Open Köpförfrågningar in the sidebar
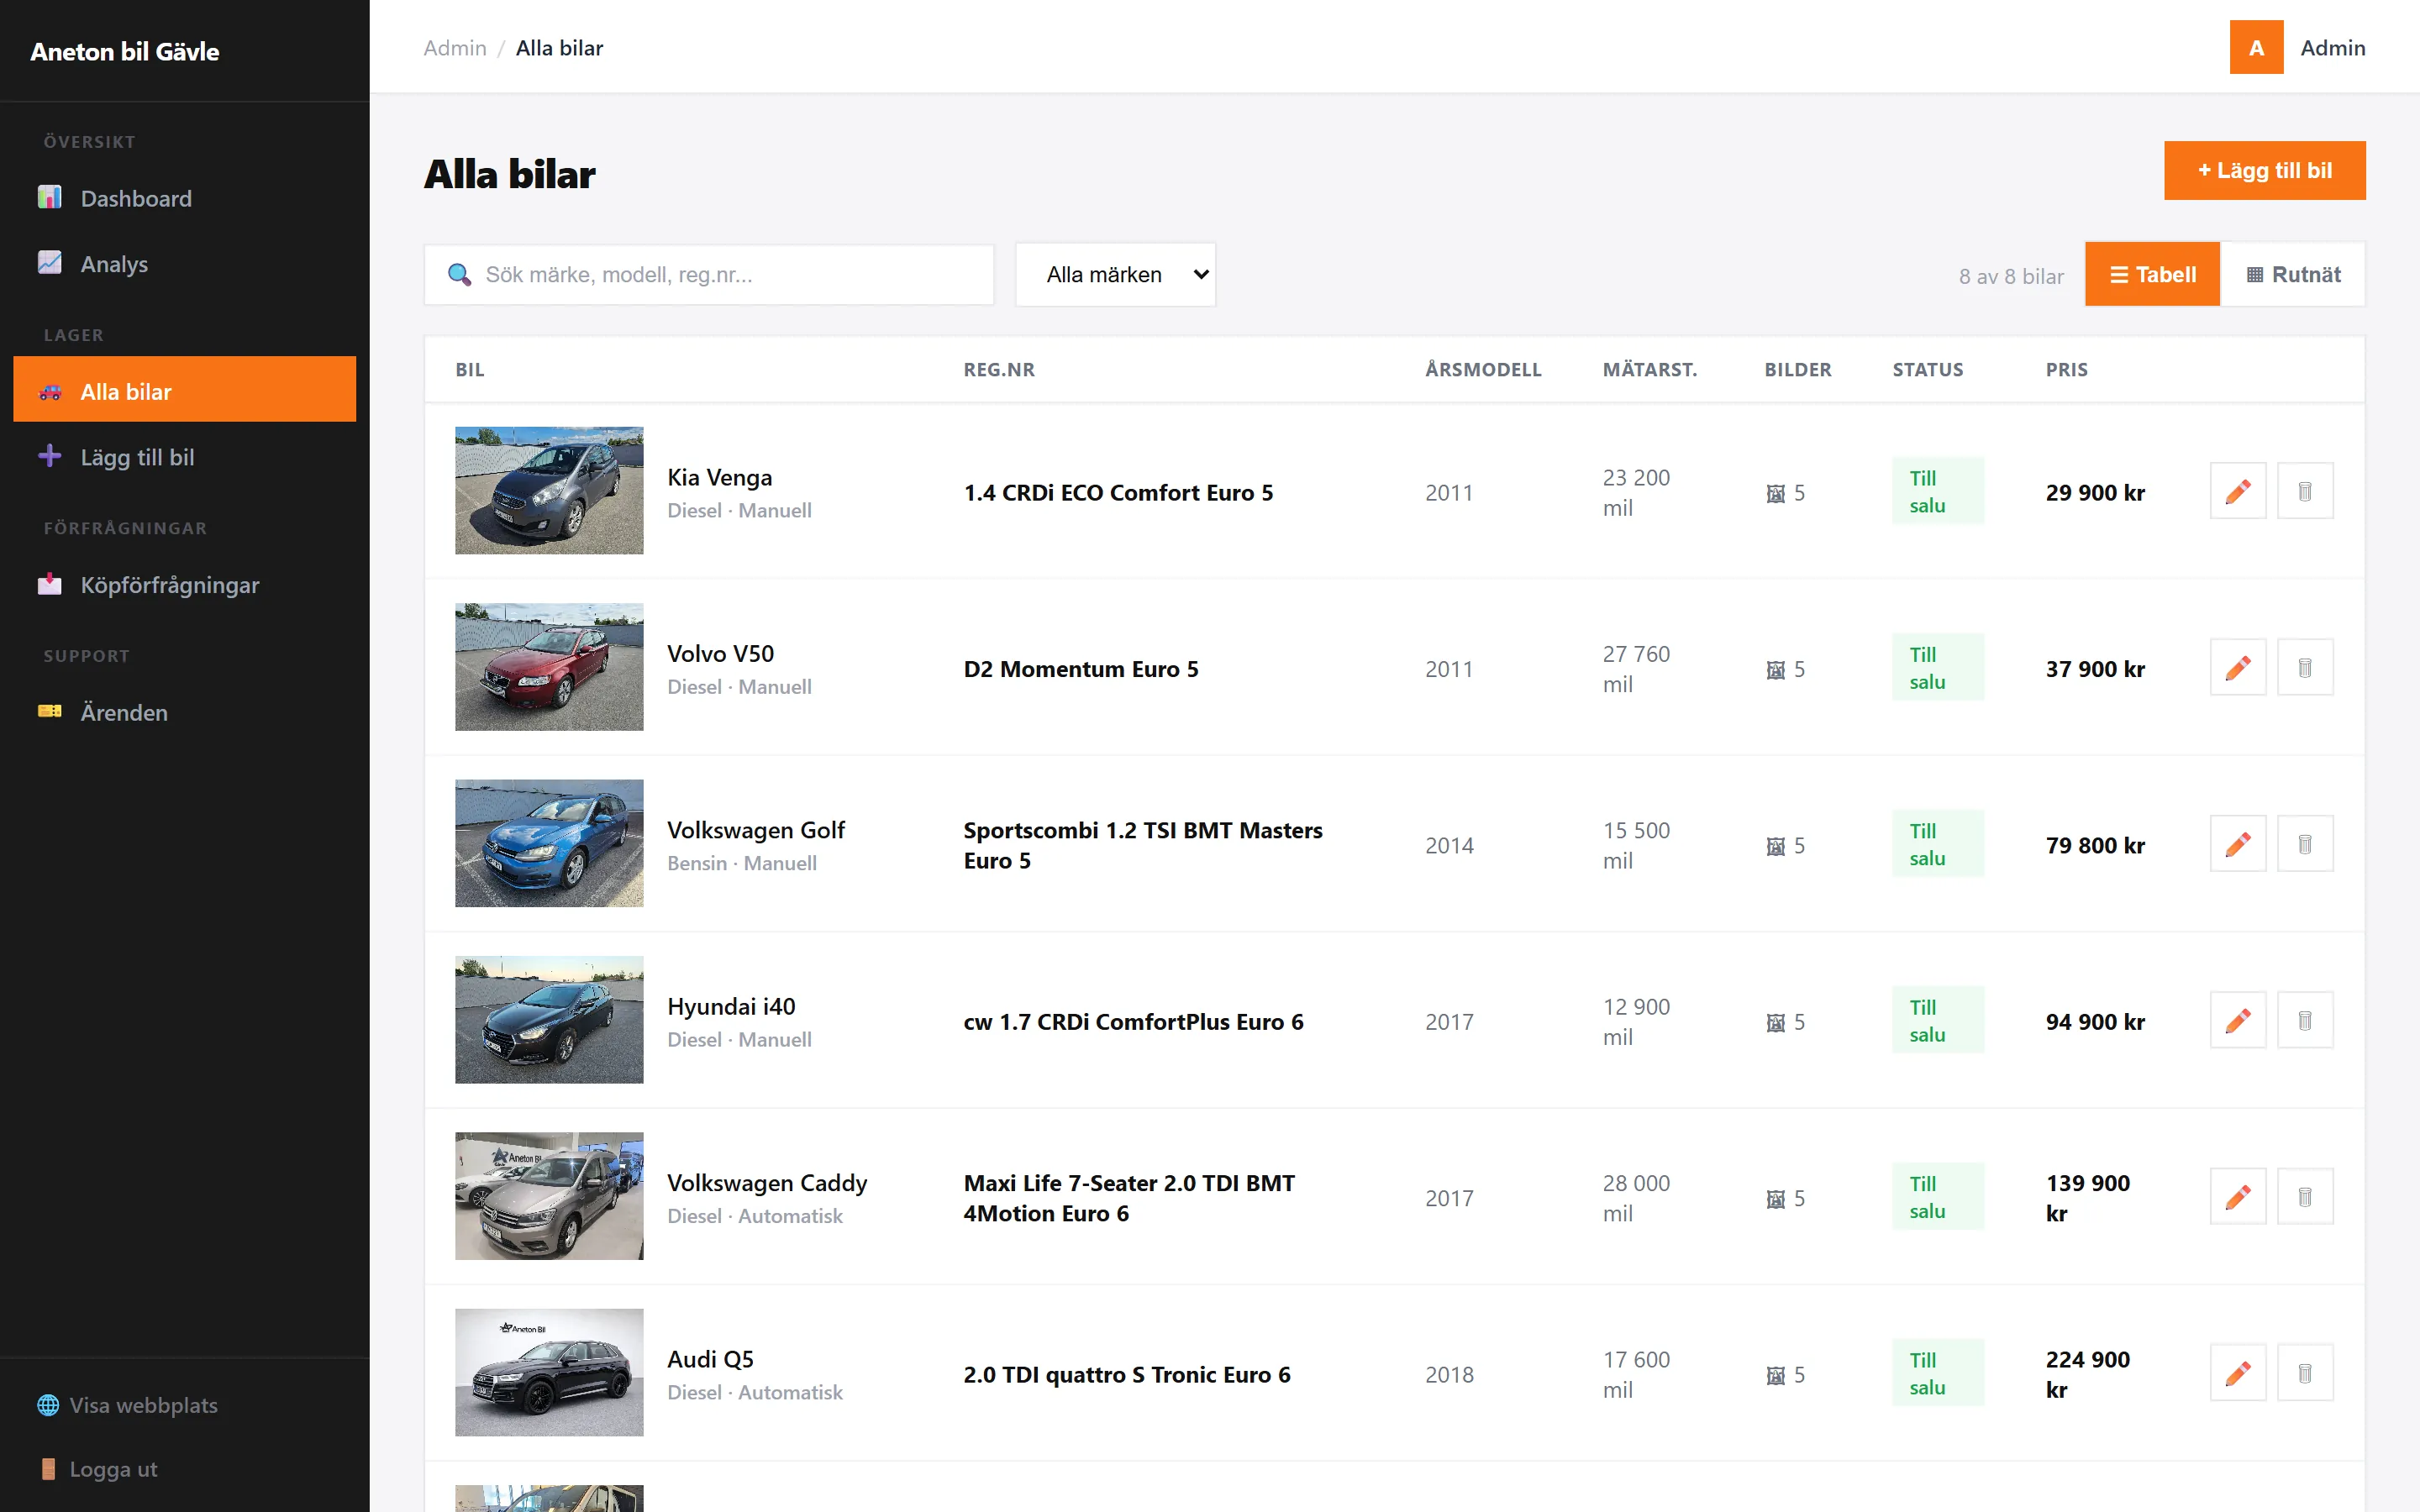This screenshot has width=2420, height=1512. [184, 585]
